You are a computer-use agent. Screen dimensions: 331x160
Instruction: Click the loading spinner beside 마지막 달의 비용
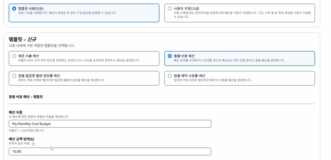33,144
